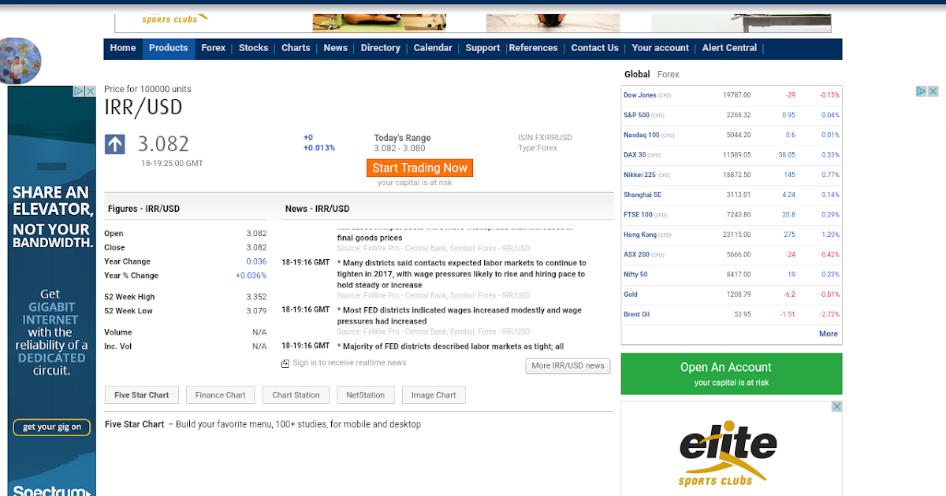The image size is (946, 496).
Task: Click the Open An Account button
Action: 732,374
